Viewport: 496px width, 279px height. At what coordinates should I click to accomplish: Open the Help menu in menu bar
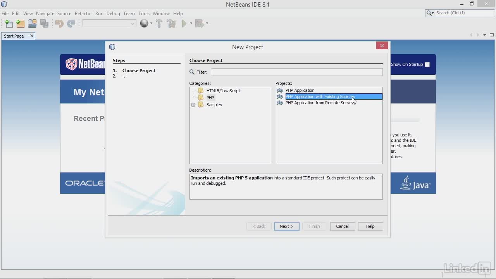[178, 13]
